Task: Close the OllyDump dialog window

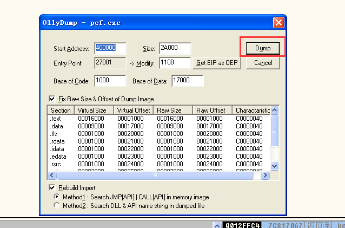Action: pos(278,23)
